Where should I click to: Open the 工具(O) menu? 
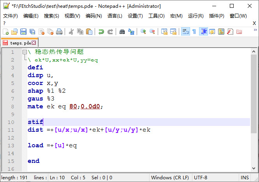(x=157, y=16)
